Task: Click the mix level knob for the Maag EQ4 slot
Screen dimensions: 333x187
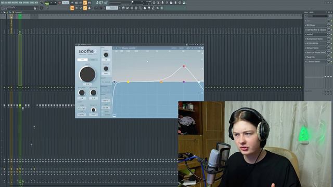Action: tap(328, 57)
